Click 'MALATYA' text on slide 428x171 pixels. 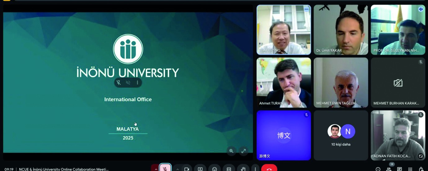click(x=127, y=129)
